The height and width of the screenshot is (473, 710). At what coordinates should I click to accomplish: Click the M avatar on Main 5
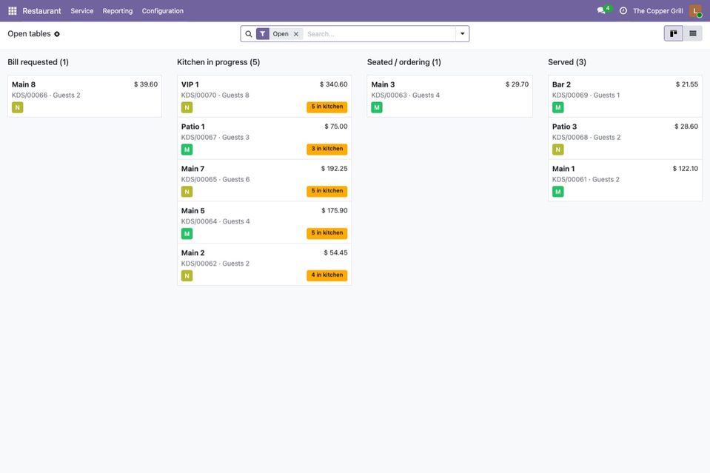point(187,234)
